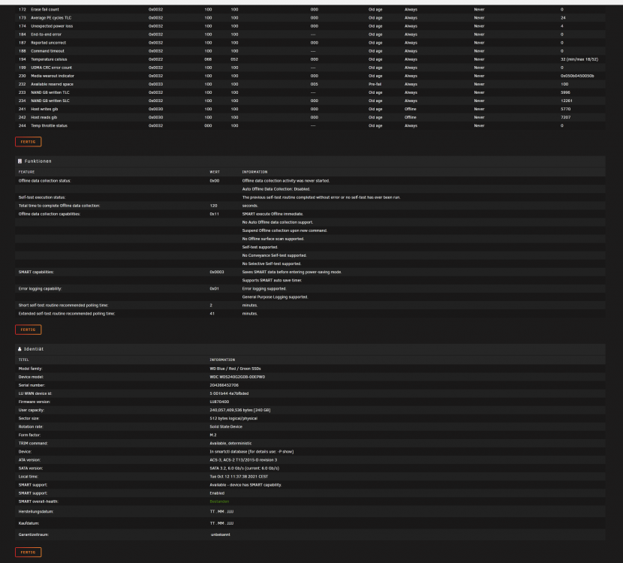This screenshot has width=623, height=563.
Task: Open the Garantiezeitraum dropdown showing unbekannt
Action: pyautogui.click(x=221, y=534)
